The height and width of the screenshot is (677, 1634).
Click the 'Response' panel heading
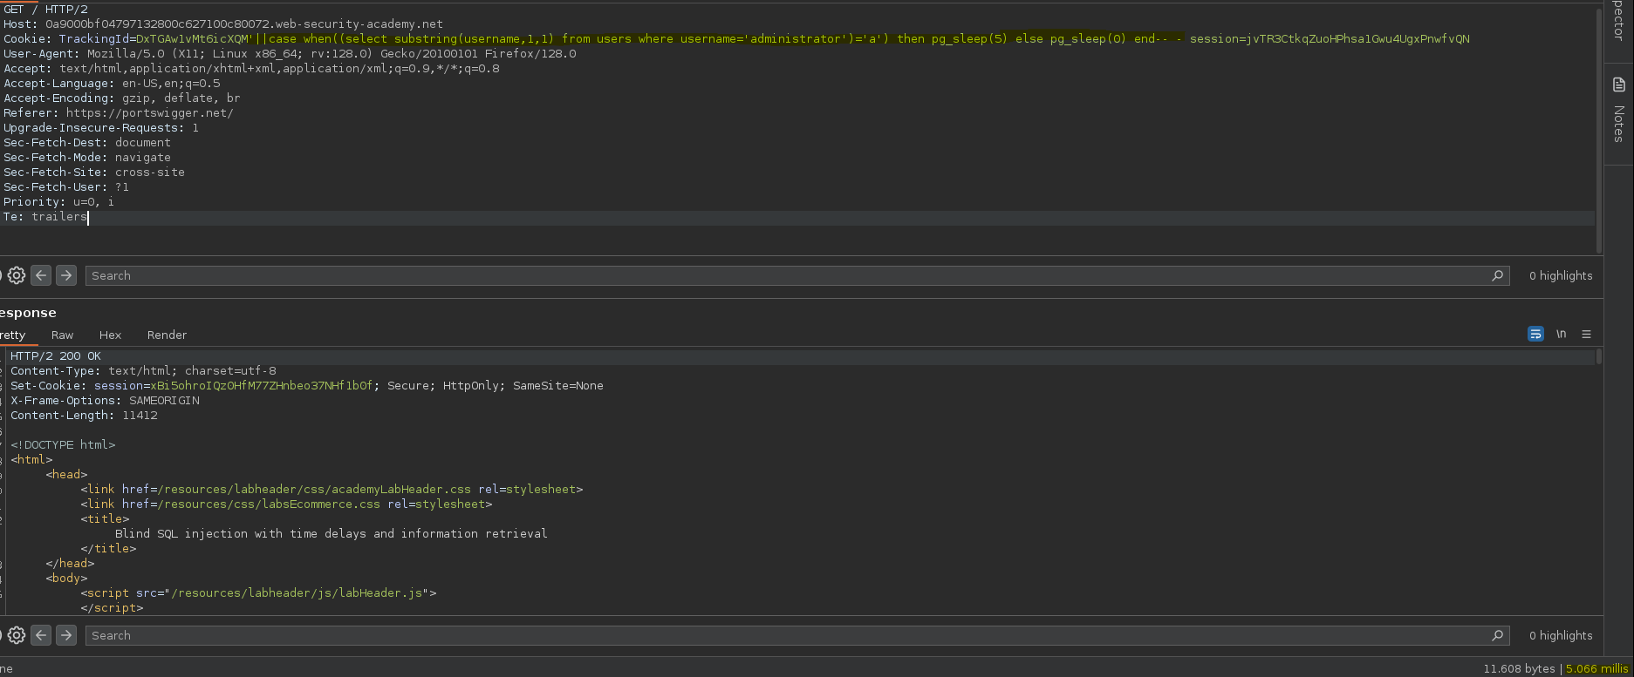coord(28,313)
